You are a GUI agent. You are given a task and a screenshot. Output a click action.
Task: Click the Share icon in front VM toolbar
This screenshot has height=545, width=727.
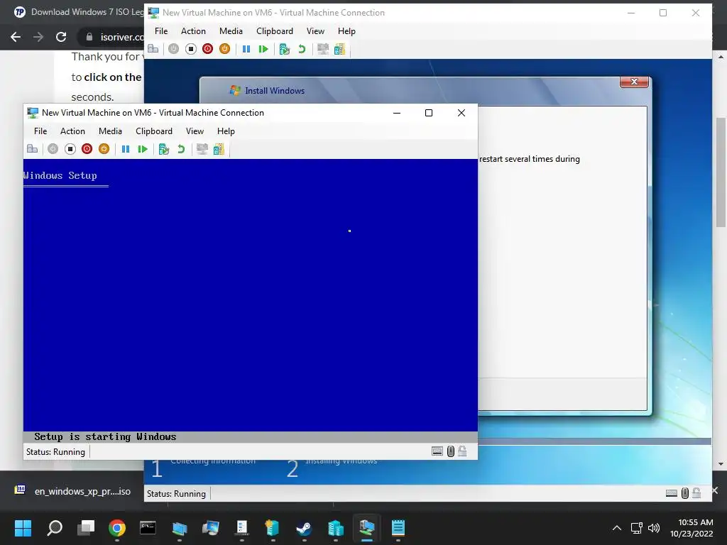[219, 149]
